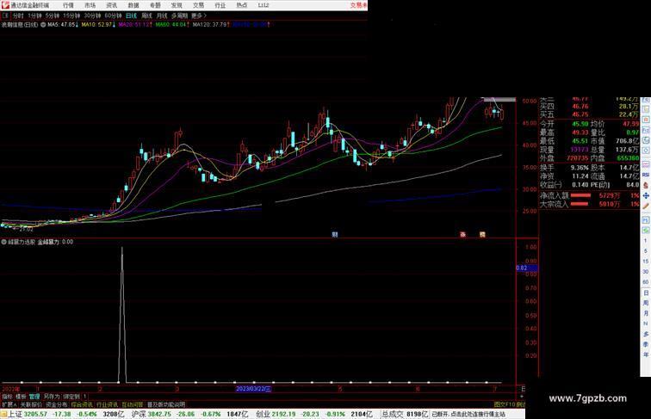Viewport: 651px width, 419px height.
Task: Open the 热点 menu
Action: click(242, 5)
